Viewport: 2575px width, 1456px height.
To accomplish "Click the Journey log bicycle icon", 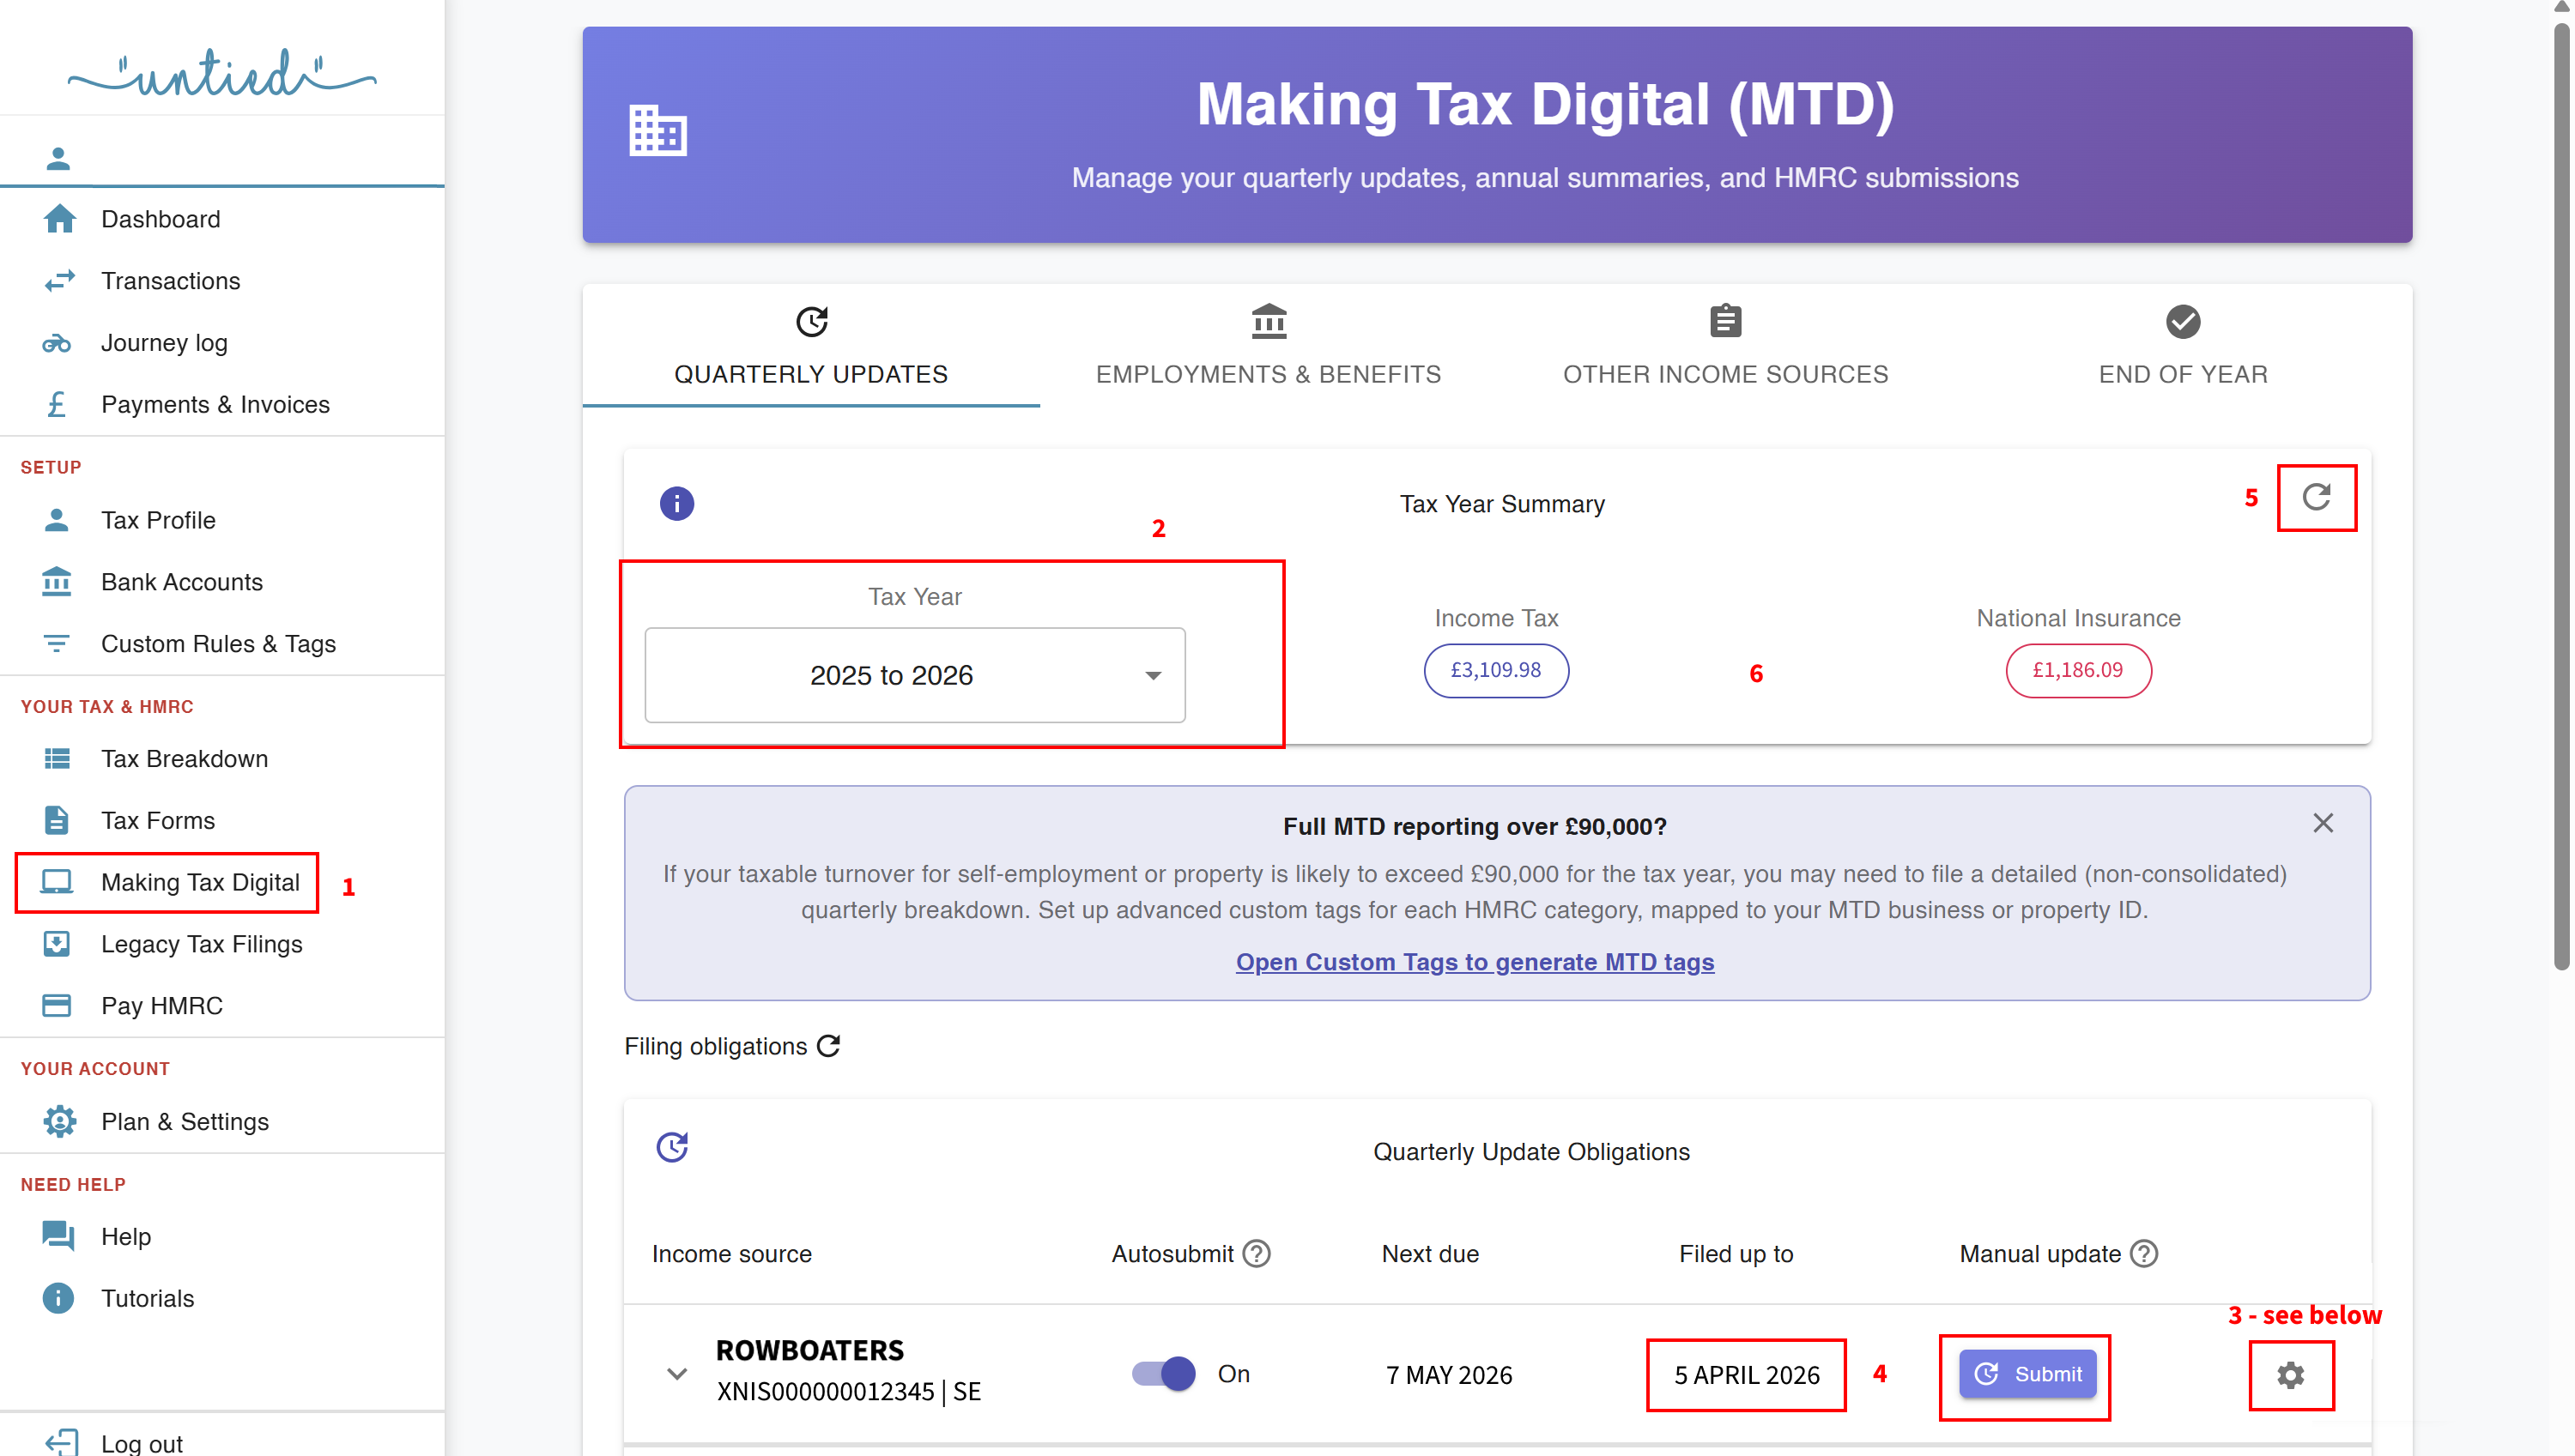I will point(57,343).
